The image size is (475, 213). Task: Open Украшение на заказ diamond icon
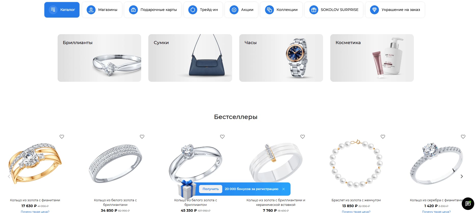click(374, 10)
